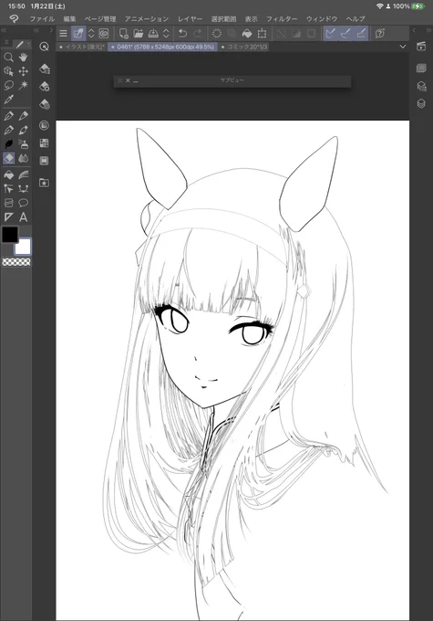This screenshot has width=433, height=621.
Task: Switch to the イラスト[復元] canvas tab
Action: coord(82,47)
